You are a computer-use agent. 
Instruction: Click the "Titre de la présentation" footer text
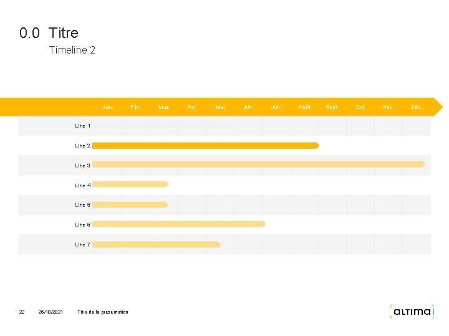click(103, 312)
